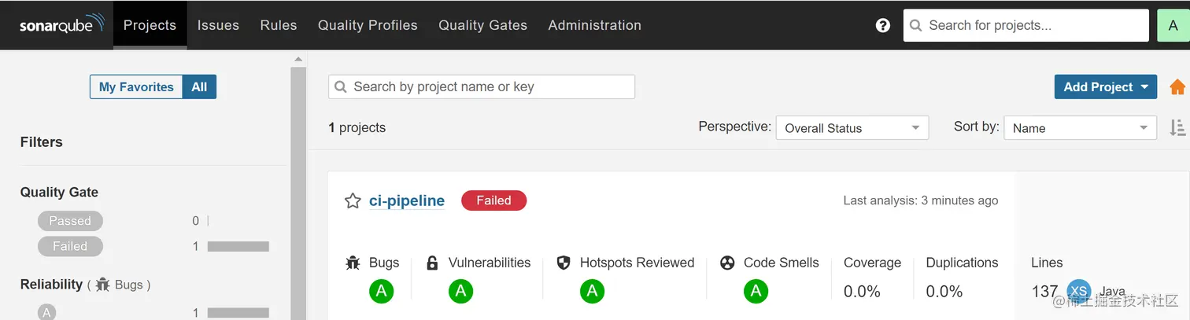
Task: Open the help question mark icon
Action: (883, 25)
